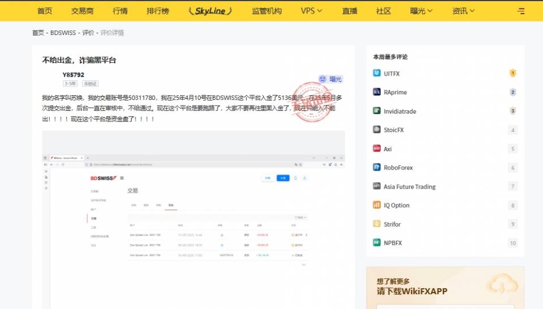Open the BDSWISS screenshot attachment
Screen dimensions: 543x309
[193, 220]
